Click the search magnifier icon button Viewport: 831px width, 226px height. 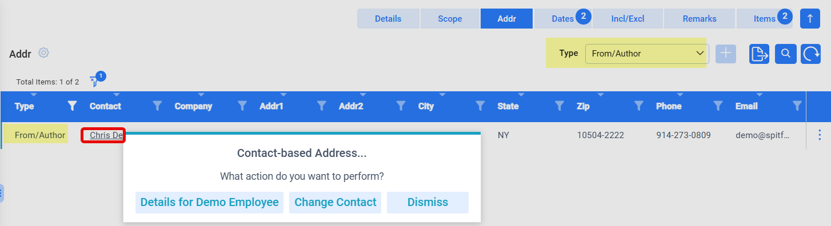pyautogui.click(x=786, y=54)
